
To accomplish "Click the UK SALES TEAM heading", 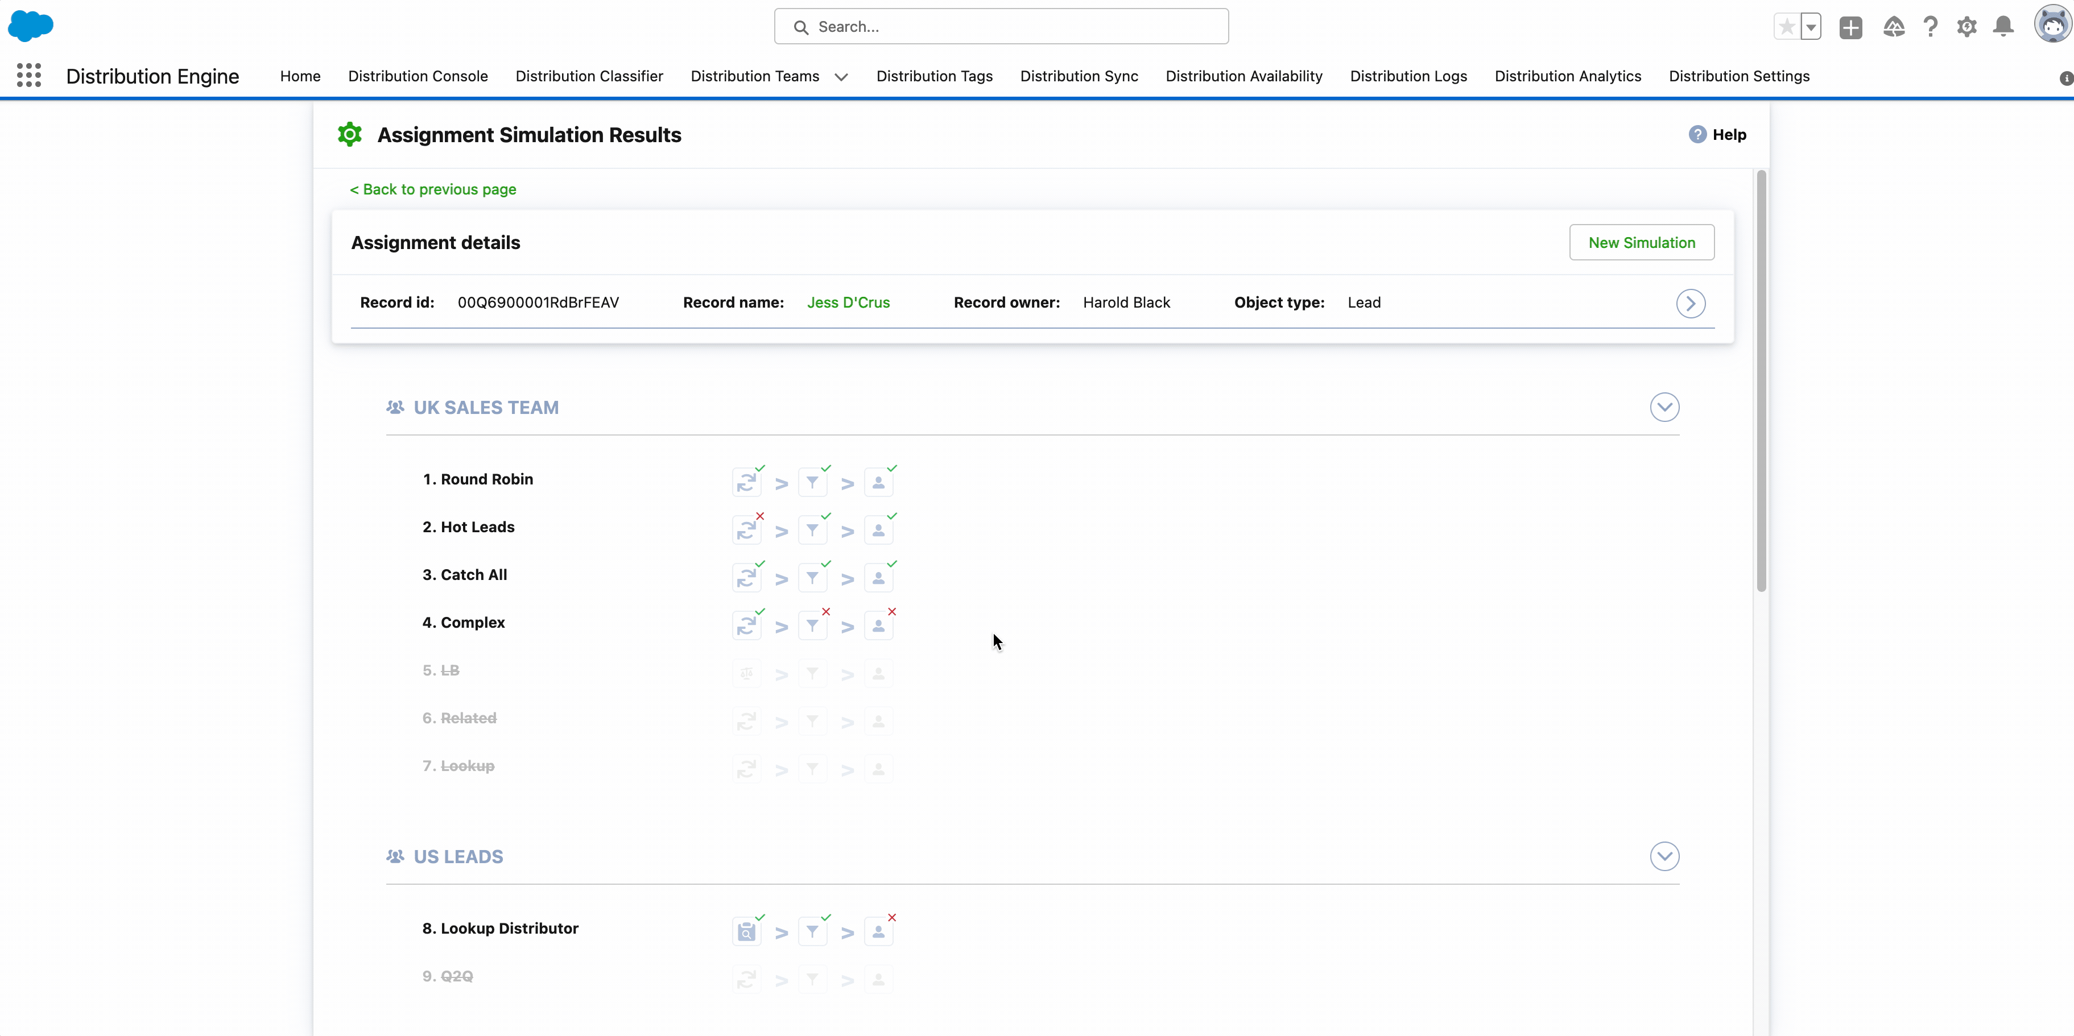I will (486, 407).
